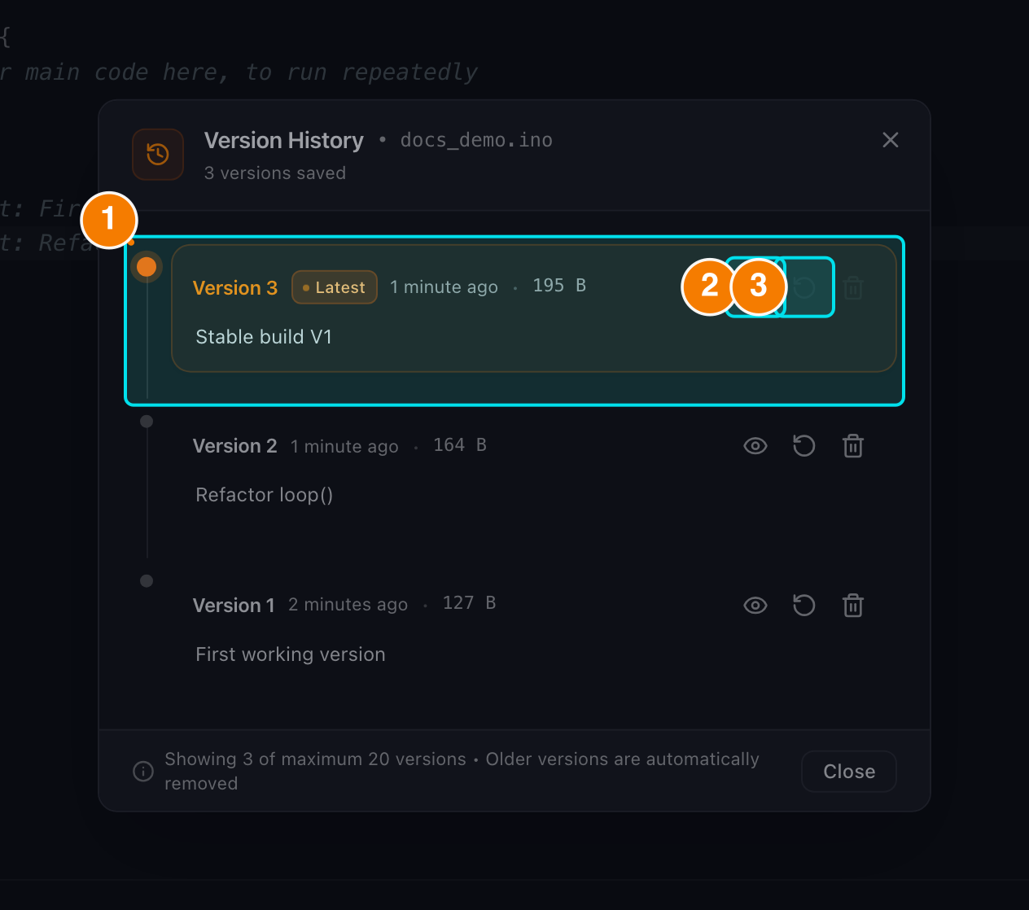
Task: Select the Version 1 timeline dot
Action: coord(147,581)
